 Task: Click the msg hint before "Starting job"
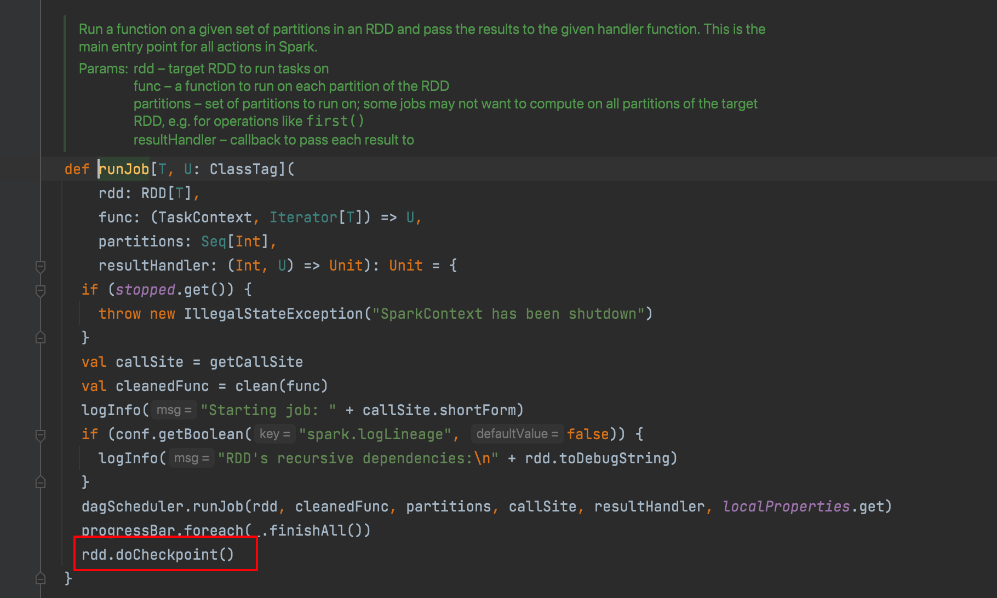[173, 410]
